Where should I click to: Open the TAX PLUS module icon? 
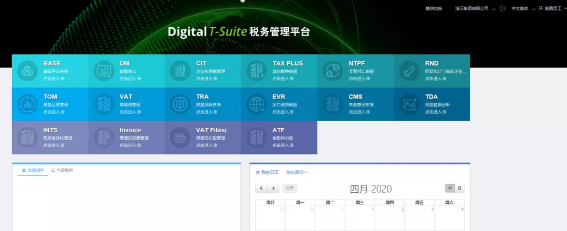tap(257, 71)
